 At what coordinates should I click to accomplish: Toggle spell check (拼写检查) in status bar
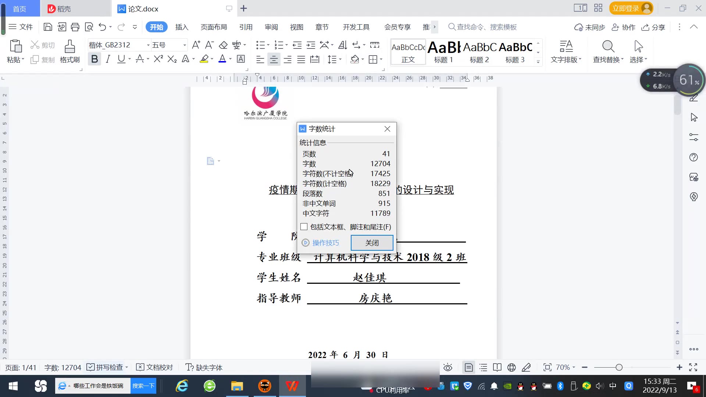click(x=106, y=367)
